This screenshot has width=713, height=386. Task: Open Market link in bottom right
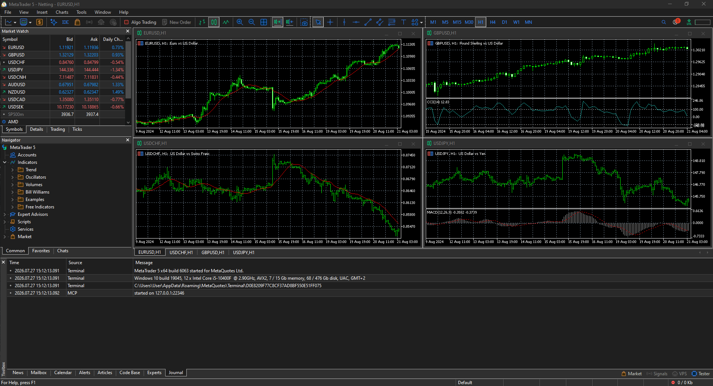click(631, 374)
